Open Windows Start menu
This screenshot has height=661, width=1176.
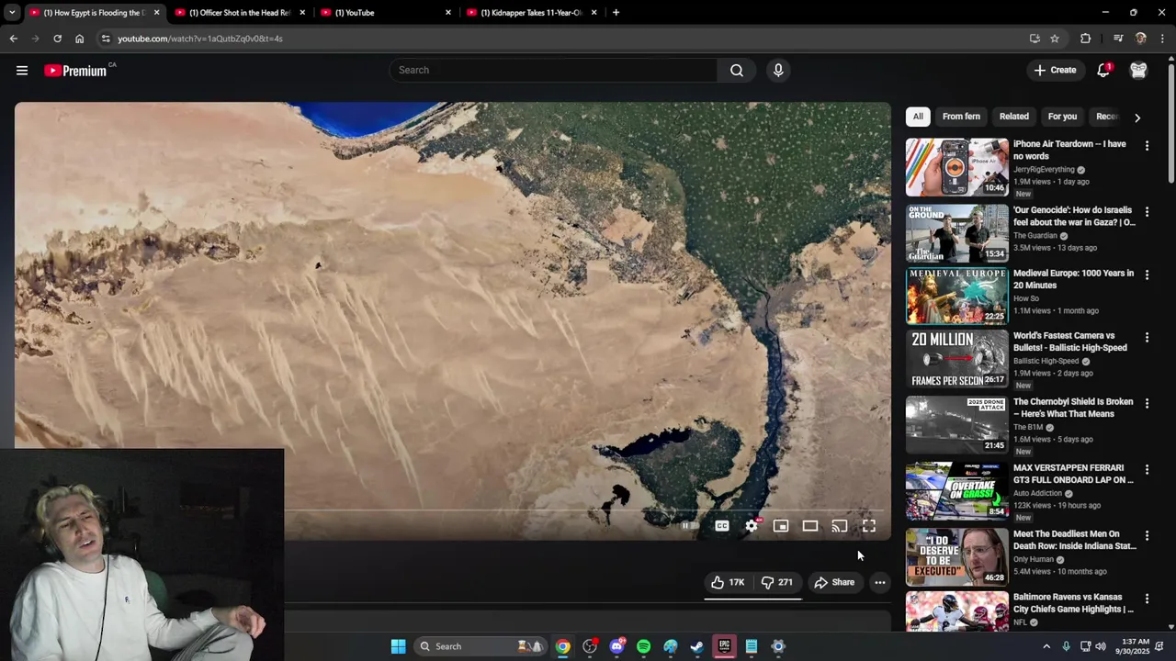pos(398,646)
